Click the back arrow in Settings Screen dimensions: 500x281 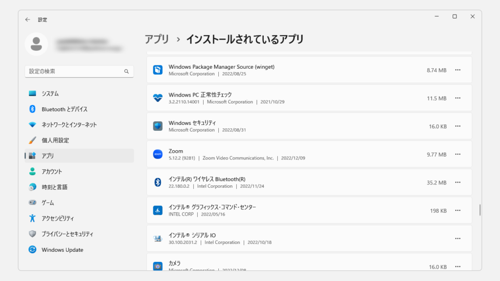tap(28, 20)
